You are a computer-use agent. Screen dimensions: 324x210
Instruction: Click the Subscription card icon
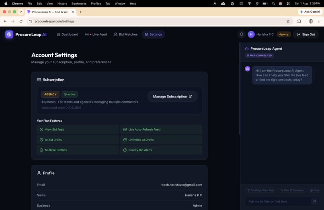click(x=39, y=79)
